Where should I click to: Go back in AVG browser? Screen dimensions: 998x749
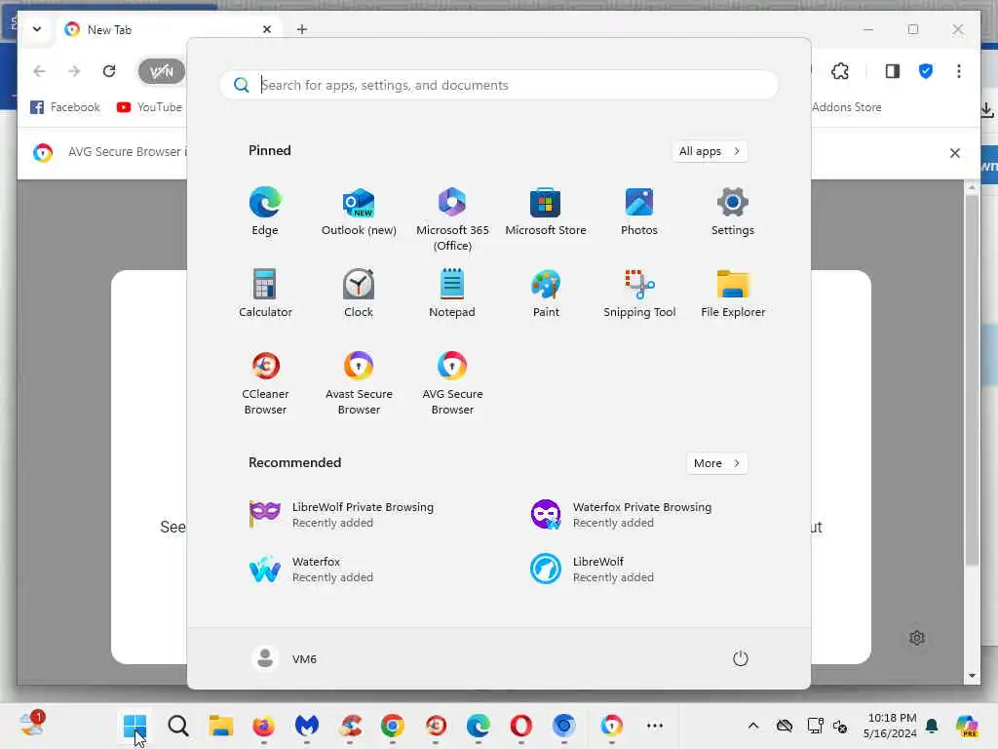(39, 70)
